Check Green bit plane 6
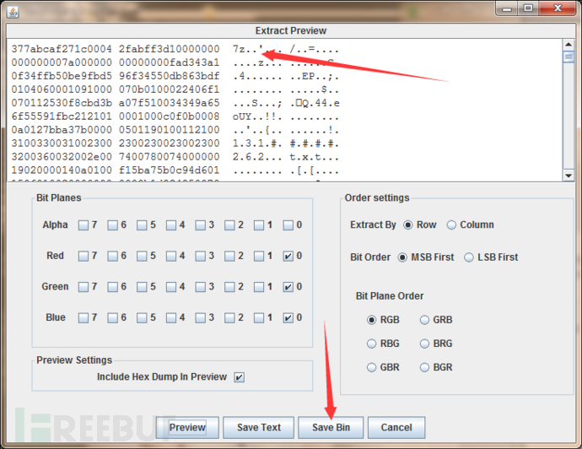This screenshot has width=582, height=449. 112,287
